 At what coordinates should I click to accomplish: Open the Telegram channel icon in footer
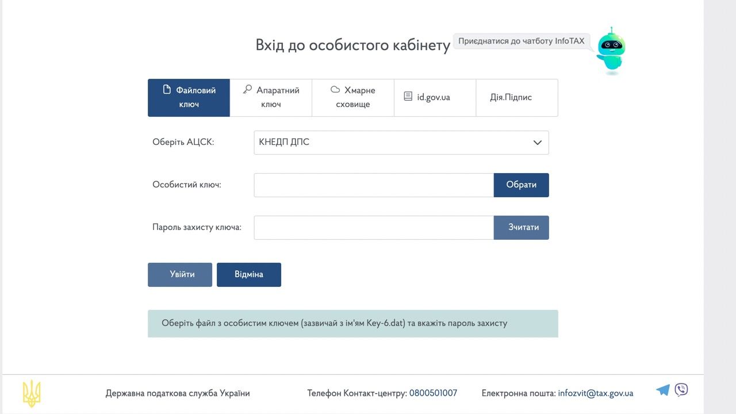[x=662, y=390]
